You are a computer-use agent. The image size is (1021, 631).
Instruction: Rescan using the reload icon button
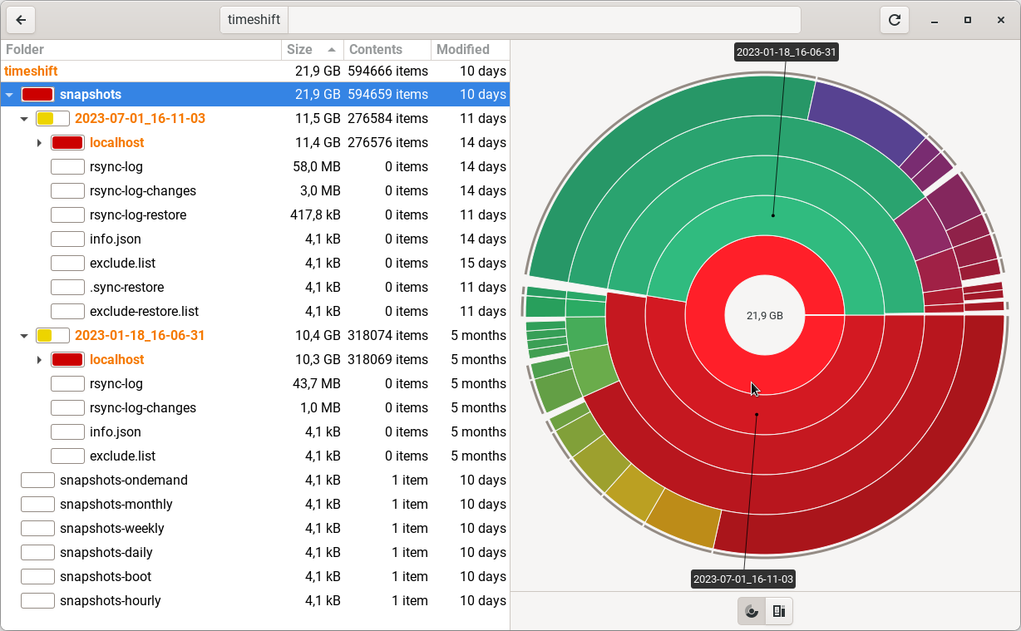pos(895,20)
